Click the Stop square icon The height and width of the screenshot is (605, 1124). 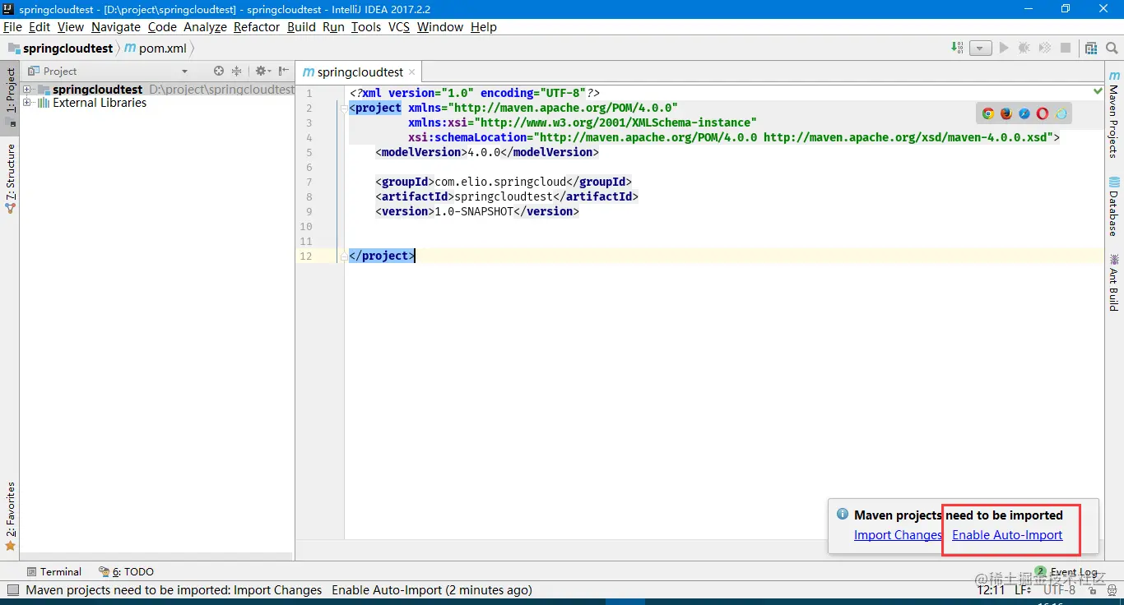[1066, 48]
